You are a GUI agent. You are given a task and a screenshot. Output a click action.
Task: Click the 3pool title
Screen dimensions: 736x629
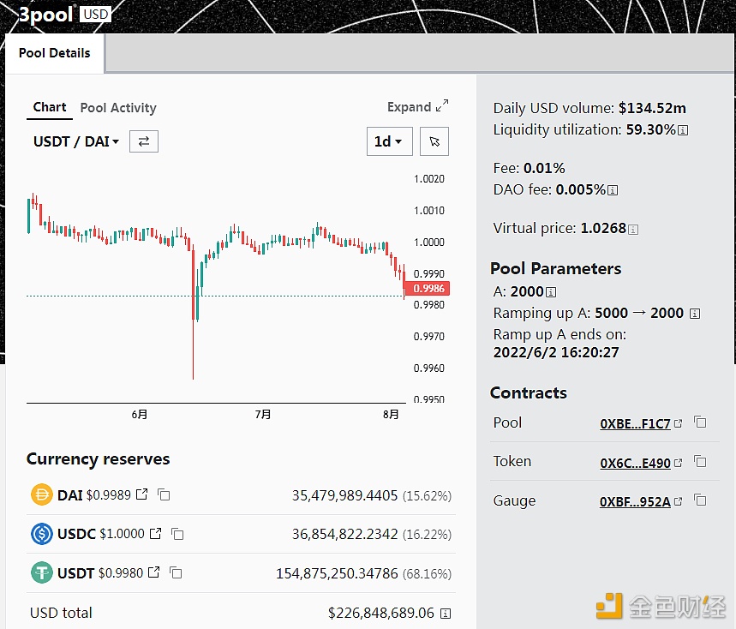[x=46, y=15]
